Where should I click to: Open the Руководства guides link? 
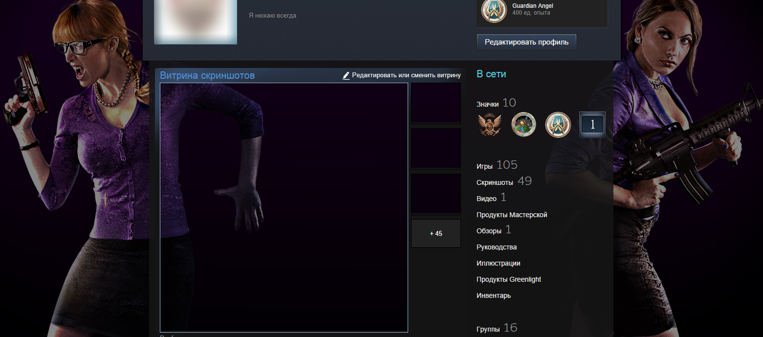(x=497, y=247)
